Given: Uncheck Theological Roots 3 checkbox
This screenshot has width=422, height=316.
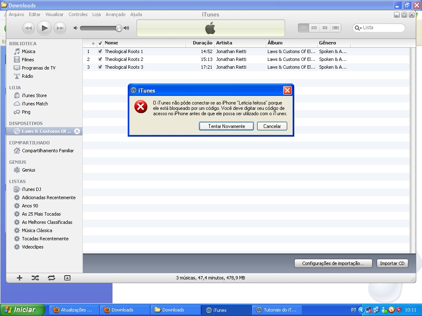Looking at the screenshot, I should coord(100,67).
